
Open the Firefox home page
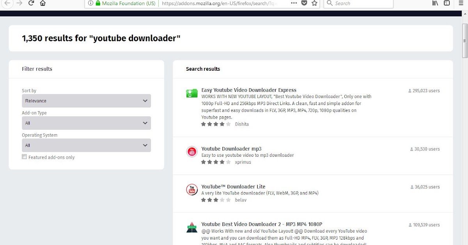click(43, 3)
